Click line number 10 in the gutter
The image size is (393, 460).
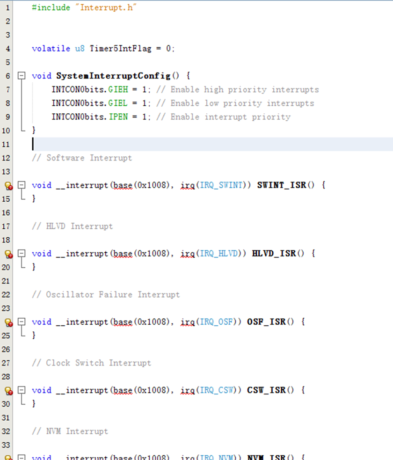click(7, 130)
